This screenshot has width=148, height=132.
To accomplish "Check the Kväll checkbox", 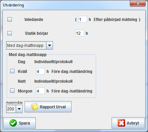I will point(12,71).
